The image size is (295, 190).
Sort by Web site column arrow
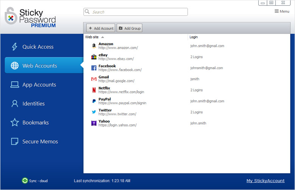coord(102,37)
